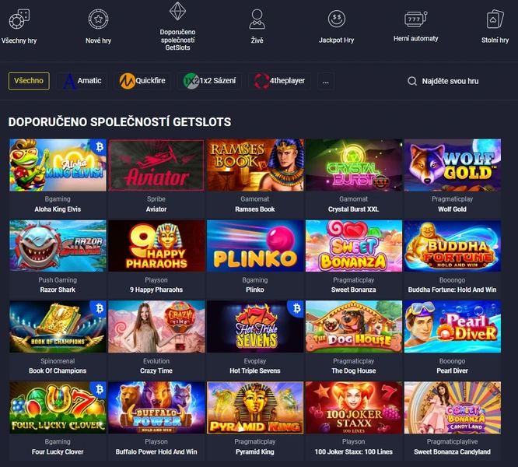Open the Aviator game title link
The height and width of the screenshot is (467, 518).
(156, 209)
